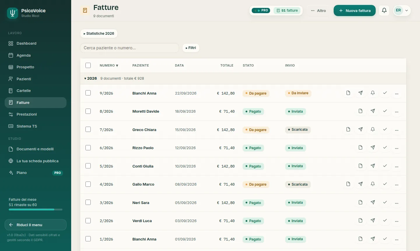Open the document icon for invoice 1/2026
420x251 pixels.
coord(360,239)
